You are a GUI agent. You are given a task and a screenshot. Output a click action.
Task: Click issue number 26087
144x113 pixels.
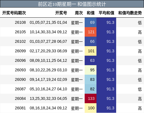pyautogui.click(x=20, y=89)
